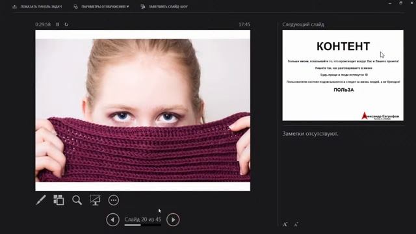Advance to the next slide arrow

173,220
